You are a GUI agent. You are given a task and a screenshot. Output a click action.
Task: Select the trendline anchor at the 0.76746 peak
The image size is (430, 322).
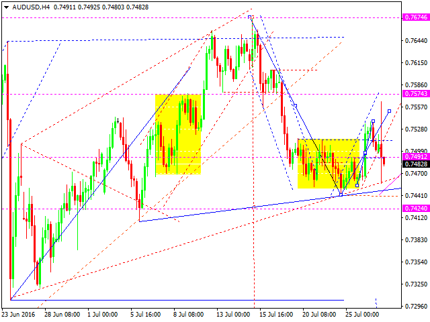coord(249,17)
